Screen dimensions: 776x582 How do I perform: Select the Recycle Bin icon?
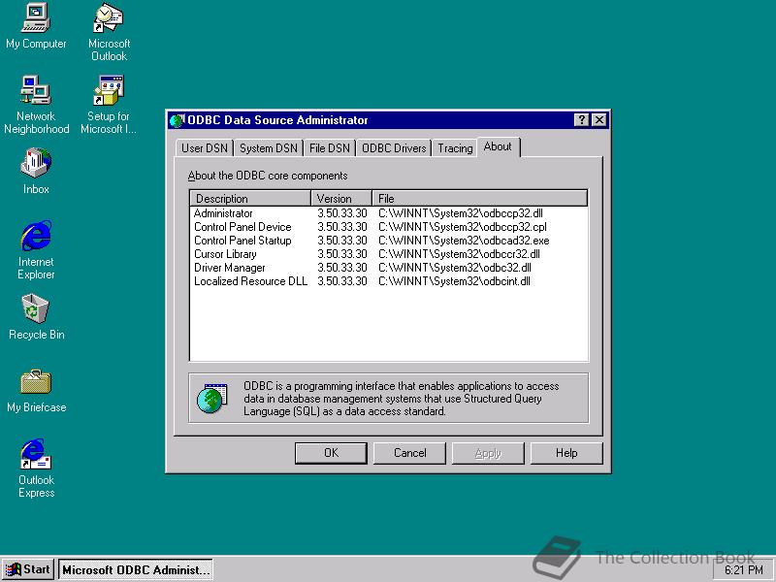[x=36, y=317]
